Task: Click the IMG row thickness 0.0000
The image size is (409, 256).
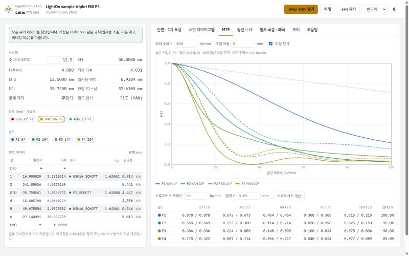Action: 60,225
